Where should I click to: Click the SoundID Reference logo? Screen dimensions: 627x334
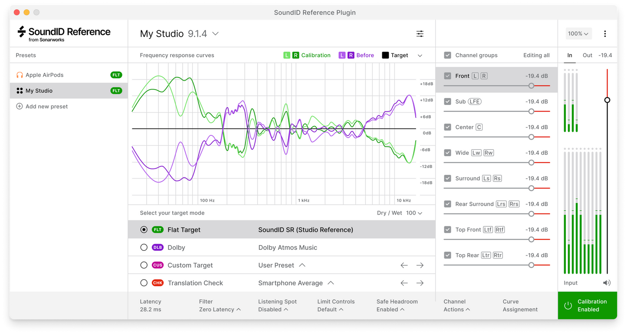(x=64, y=34)
